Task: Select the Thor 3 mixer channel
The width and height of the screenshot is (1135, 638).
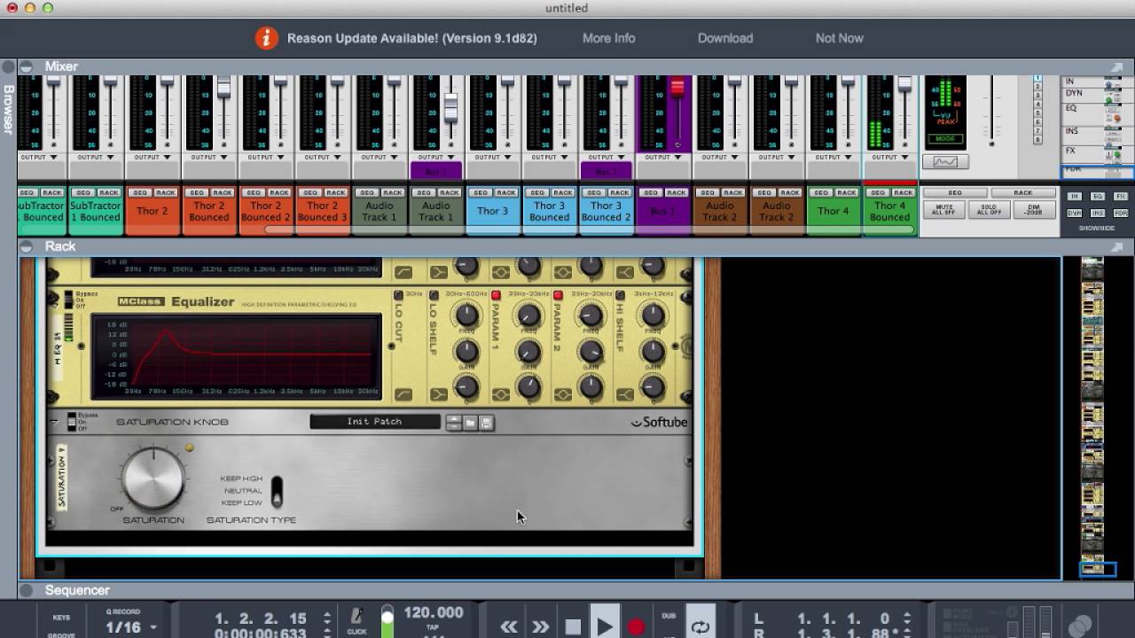Action: click(x=492, y=211)
